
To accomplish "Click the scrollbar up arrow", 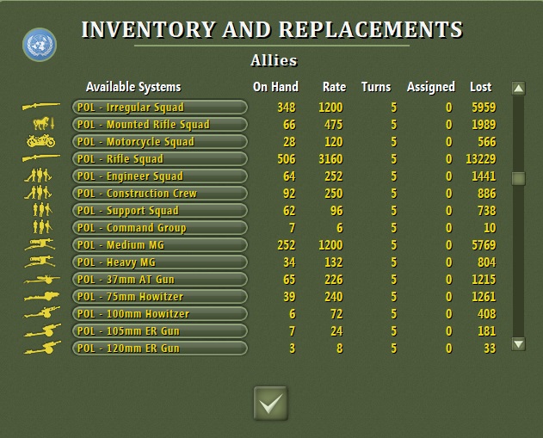I will [x=518, y=89].
